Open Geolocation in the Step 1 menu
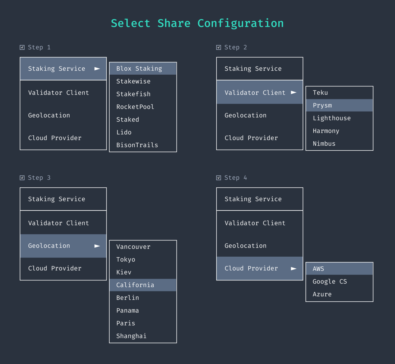Image resolution: width=395 pixels, height=364 pixels. click(x=49, y=115)
